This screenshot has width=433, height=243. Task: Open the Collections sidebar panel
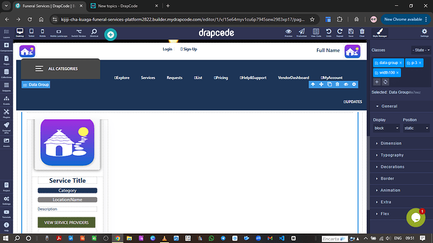pos(6,73)
